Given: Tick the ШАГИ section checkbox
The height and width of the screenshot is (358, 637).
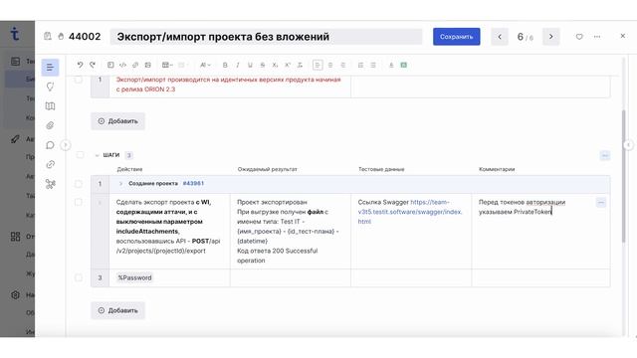Looking at the screenshot, I should coord(80,155).
